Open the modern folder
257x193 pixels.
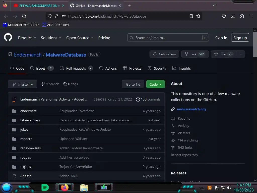click(x=26, y=139)
